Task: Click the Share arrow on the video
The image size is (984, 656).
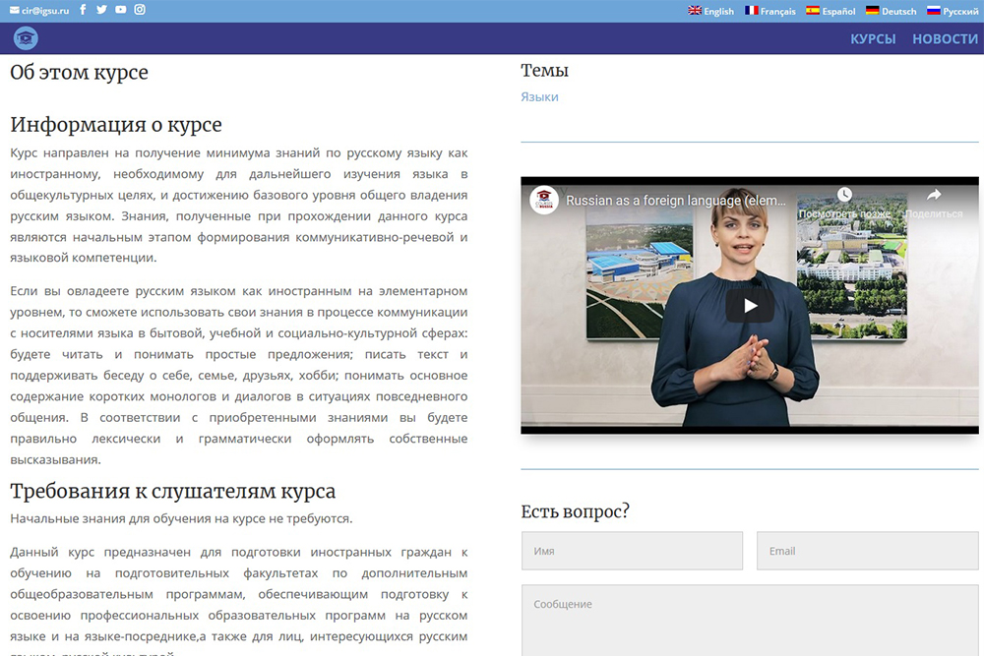Action: (x=933, y=195)
